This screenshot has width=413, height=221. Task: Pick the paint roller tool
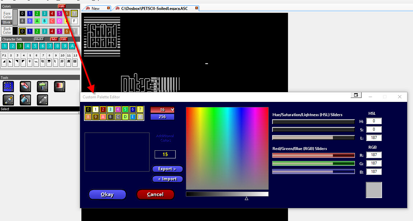coord(42,86)
